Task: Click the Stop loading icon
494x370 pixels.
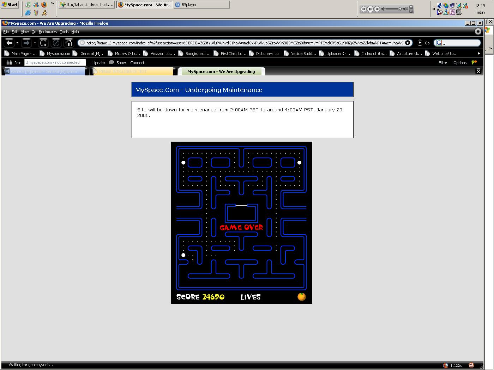Action: 56,43
